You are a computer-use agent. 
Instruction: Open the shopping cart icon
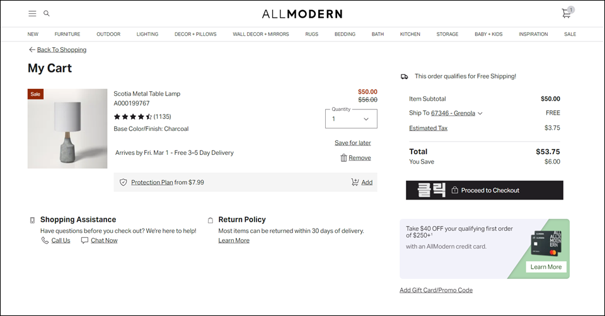[x=567, y=13]
